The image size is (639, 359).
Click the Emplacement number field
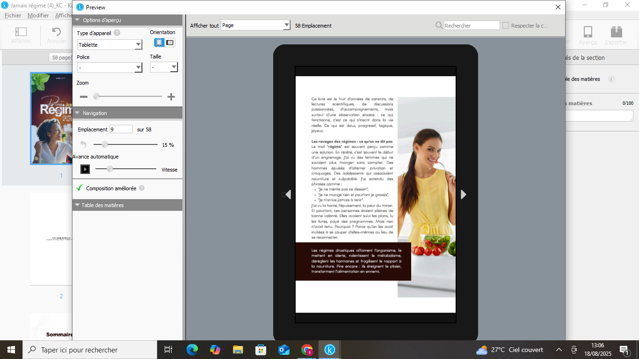point(121,129)
